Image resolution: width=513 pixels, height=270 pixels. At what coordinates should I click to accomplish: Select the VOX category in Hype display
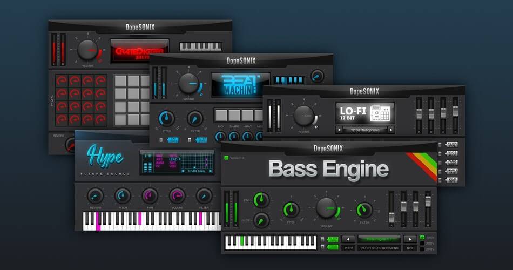172,166
